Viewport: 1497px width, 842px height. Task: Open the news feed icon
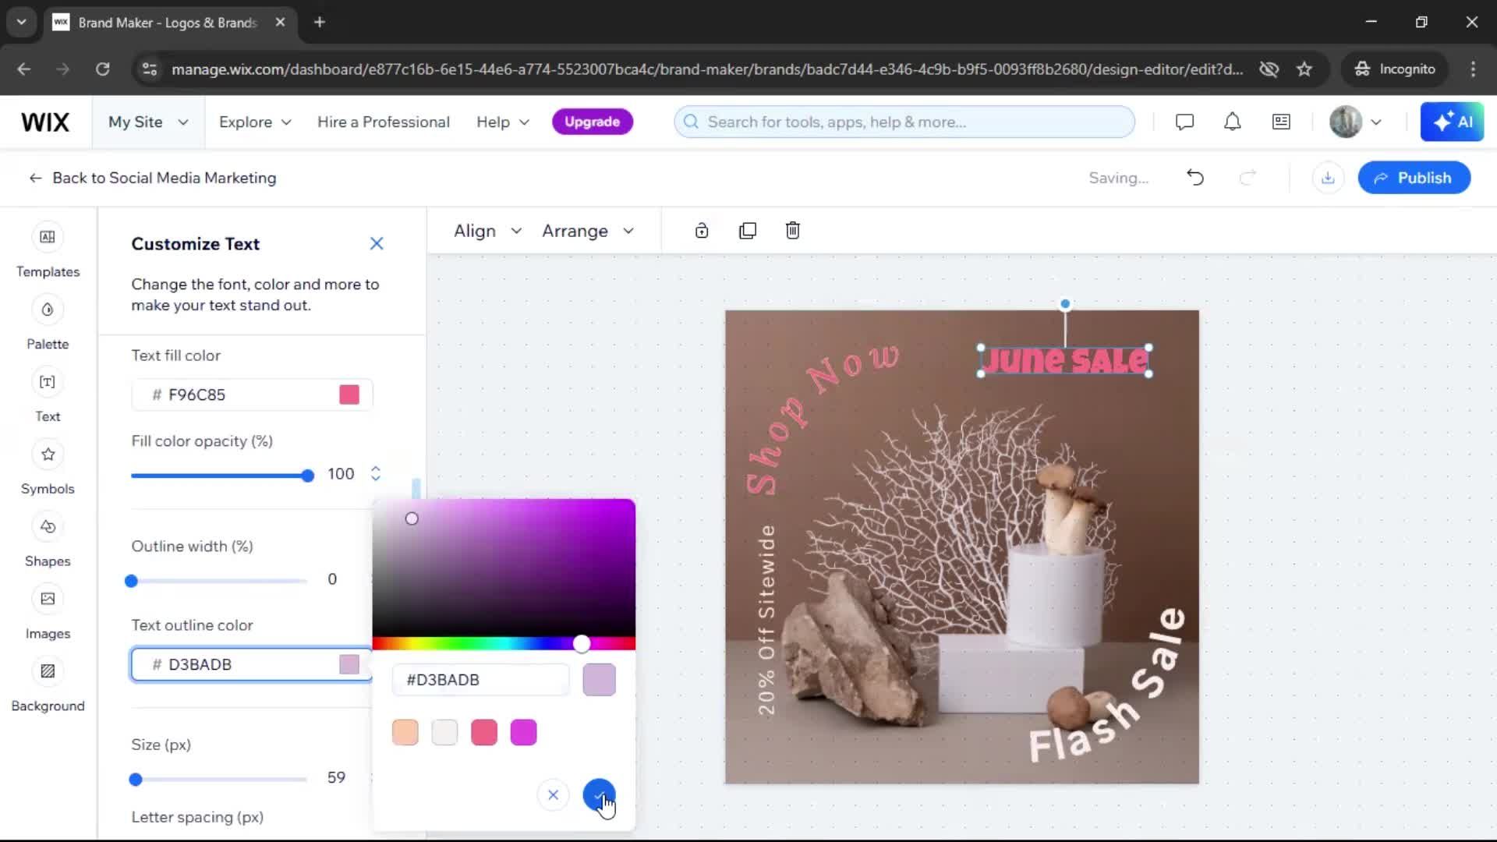click(1281, 122)
